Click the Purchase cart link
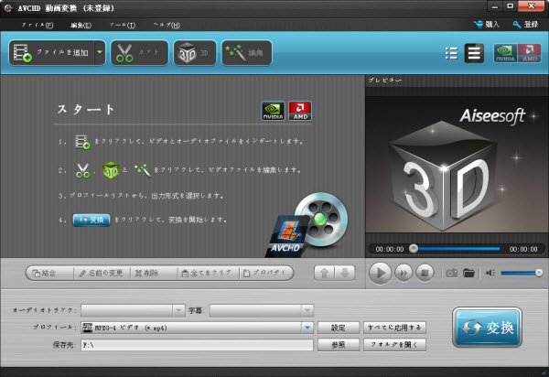This screenshot has height=377, width=549. [487, 25]
